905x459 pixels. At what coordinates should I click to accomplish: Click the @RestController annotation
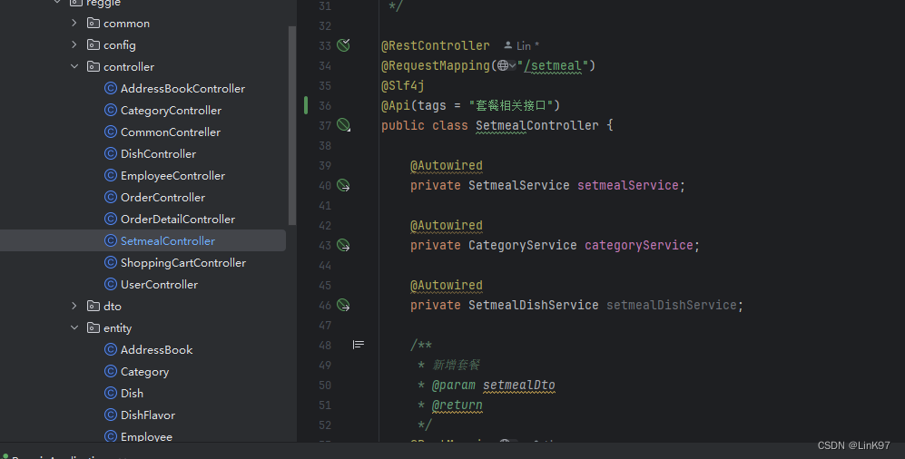click(435, 45)
